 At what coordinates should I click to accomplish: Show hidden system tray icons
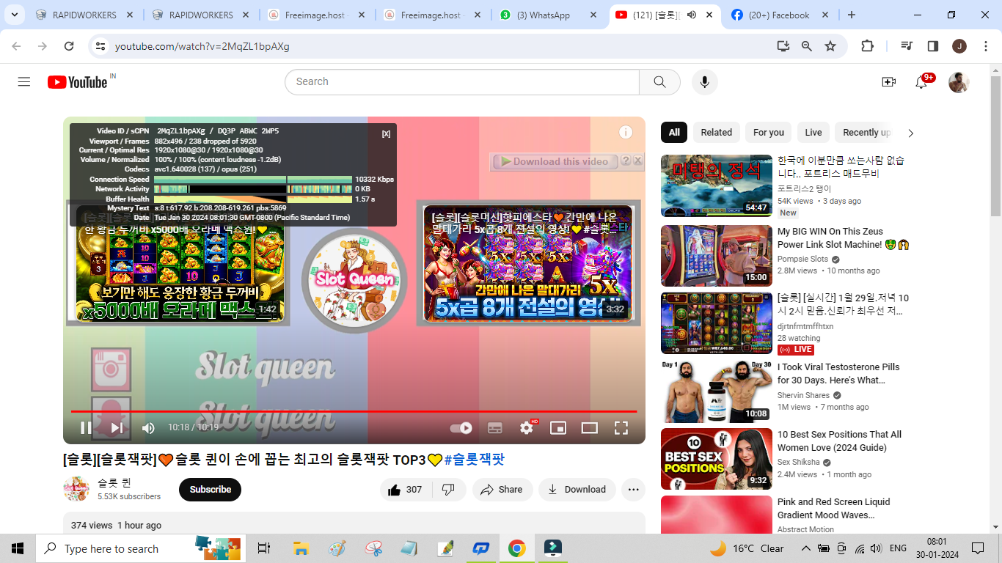tap(805, 548)
